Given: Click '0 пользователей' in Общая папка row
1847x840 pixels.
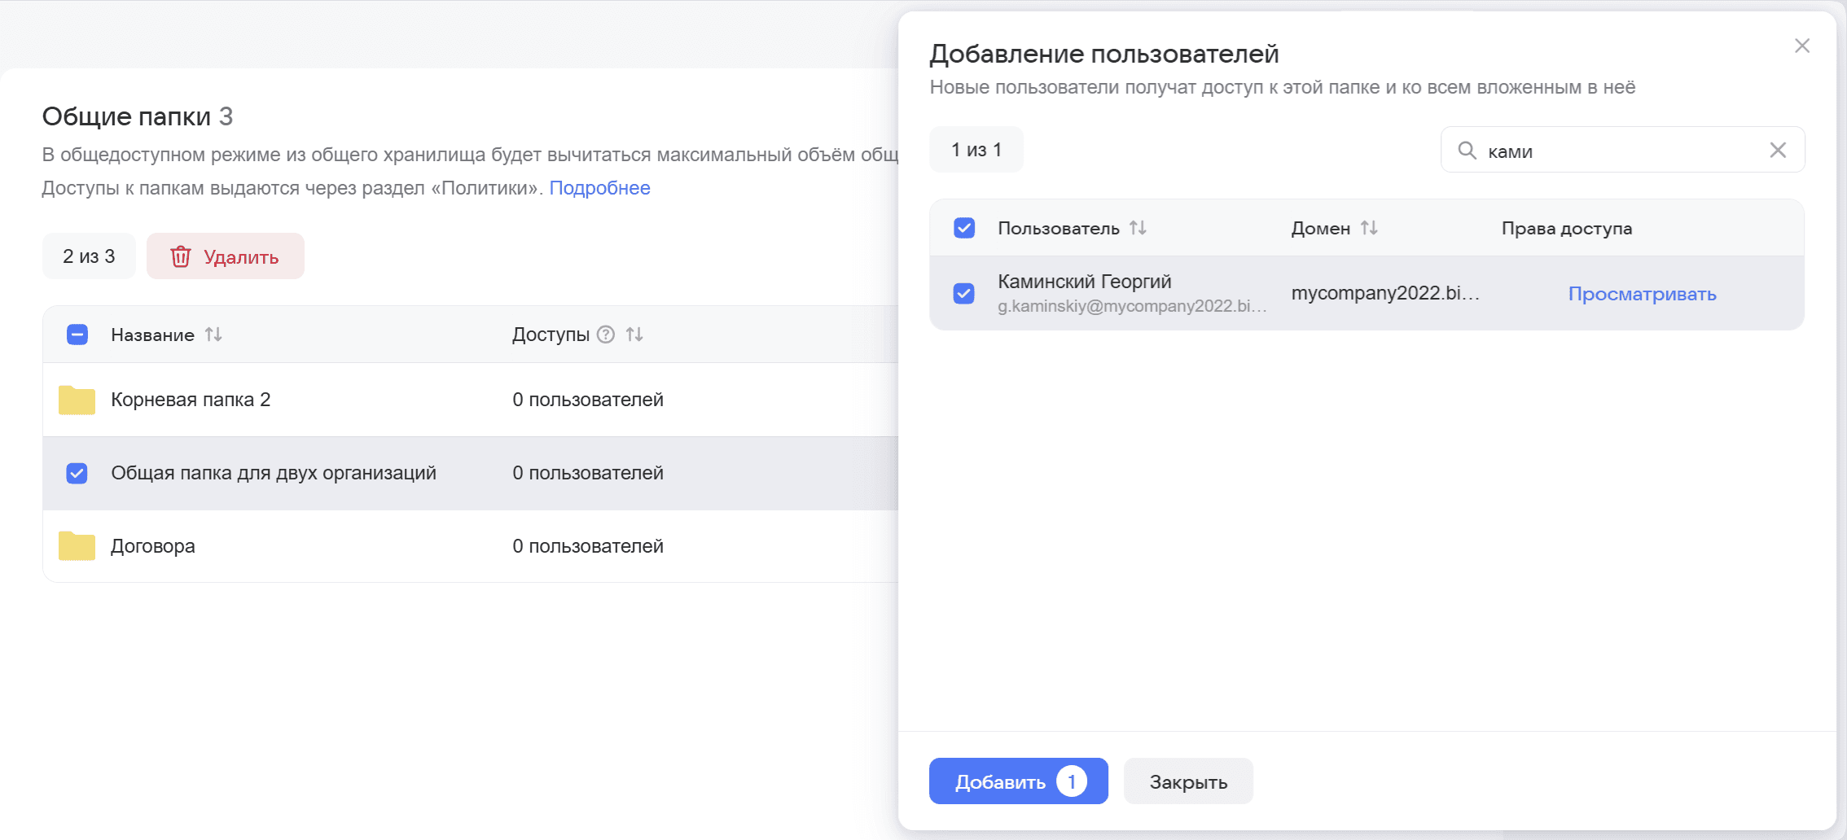Looking at the screenshot, I should [x=588, y=473].
